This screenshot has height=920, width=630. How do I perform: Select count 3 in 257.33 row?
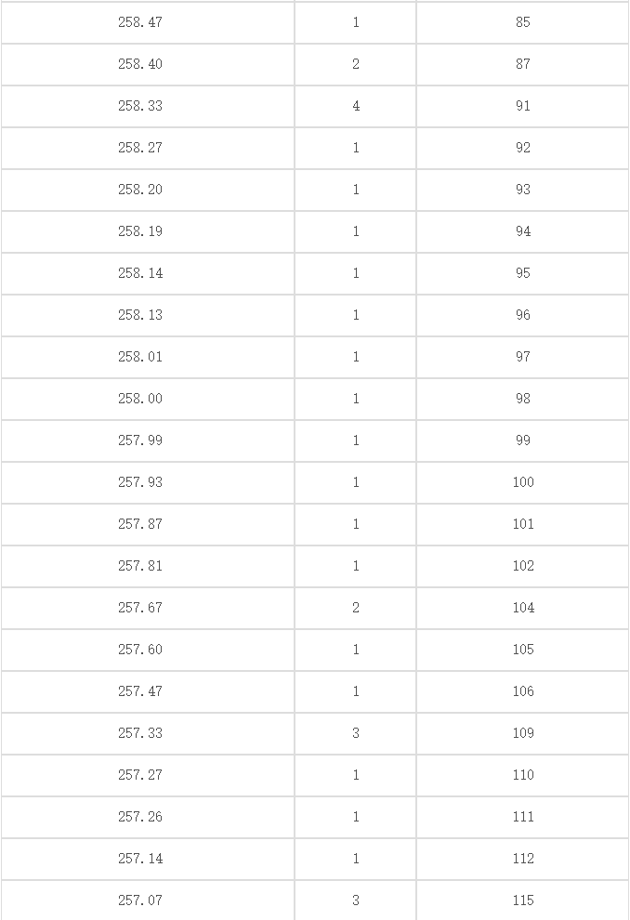coord(356,733)
